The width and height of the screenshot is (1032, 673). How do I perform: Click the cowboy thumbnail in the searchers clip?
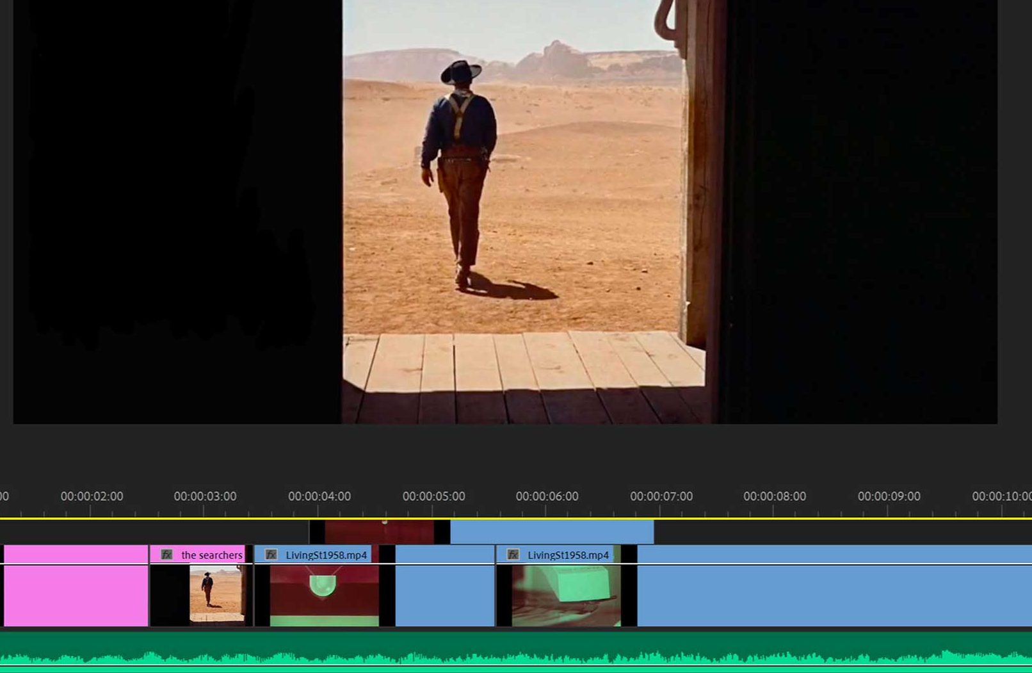pyautogui.click(x=216, y=594)
